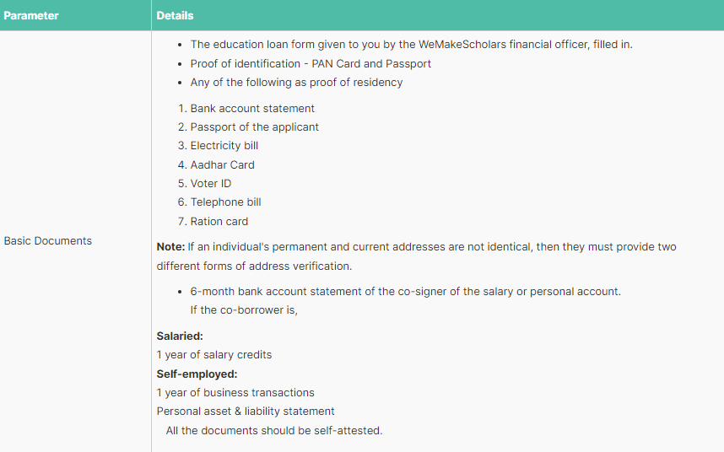The image size is (724, 452).
Task: Click the self-attested documents sentence
Action: [274, 430]
